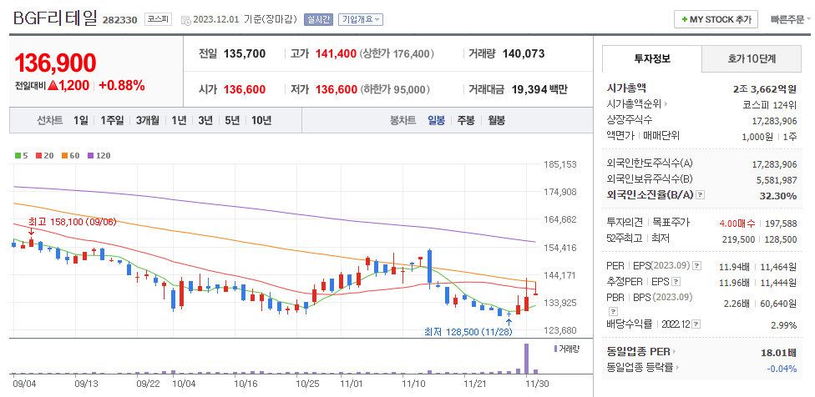
Task: Click 상장주식수 value 17,283,906
Action: 774,120
